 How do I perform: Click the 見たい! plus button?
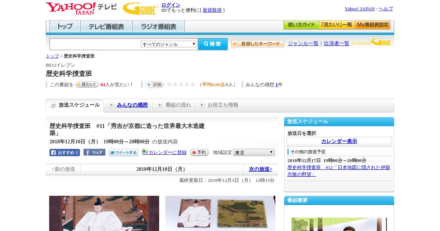(x=87, y=84)
